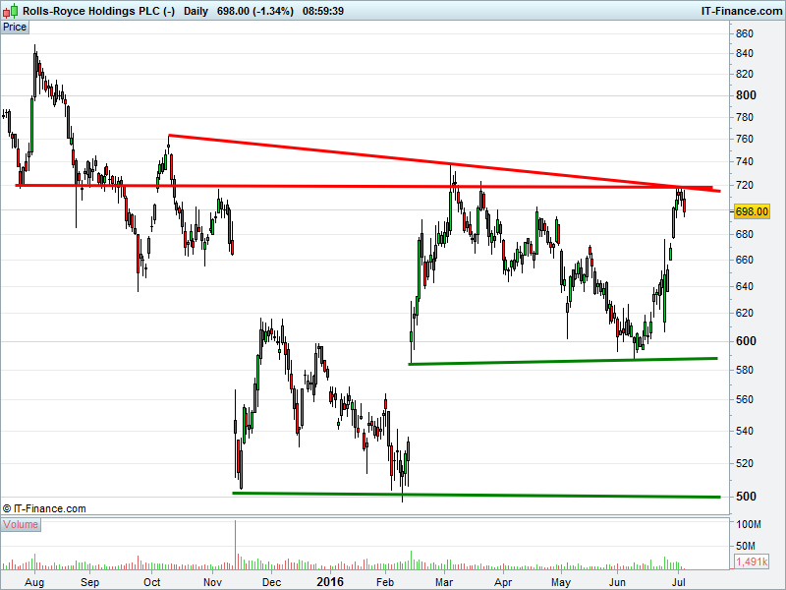Click the 720 price axis label

(745, 185)
